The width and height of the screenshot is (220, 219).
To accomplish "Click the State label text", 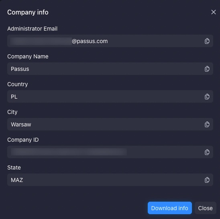I will [x=14, y=167].
